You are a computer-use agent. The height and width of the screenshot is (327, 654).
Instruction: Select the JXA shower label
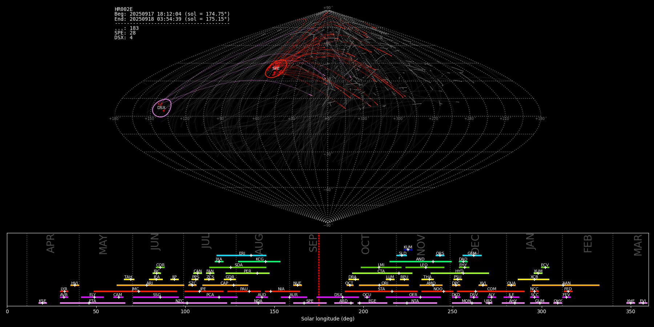click(219, 259)
